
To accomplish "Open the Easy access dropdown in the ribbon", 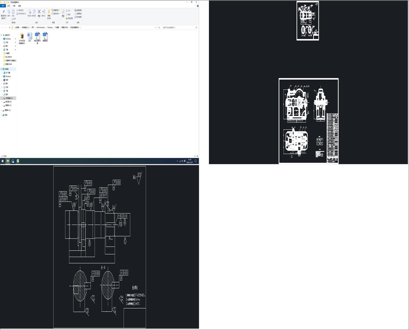I will 56,14.
